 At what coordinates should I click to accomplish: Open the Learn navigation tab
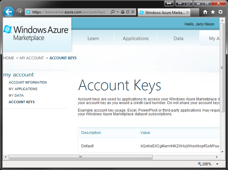(x=93, y=39)
